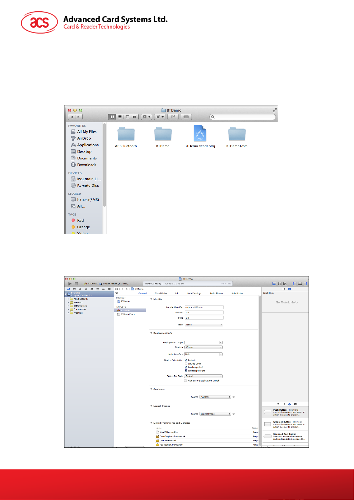
Task: Toggle the Landscape Right checkbox
Action: click(x=186, y=371)
